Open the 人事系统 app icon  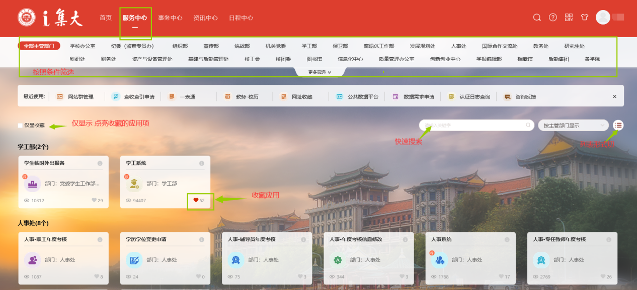[439, 260]
